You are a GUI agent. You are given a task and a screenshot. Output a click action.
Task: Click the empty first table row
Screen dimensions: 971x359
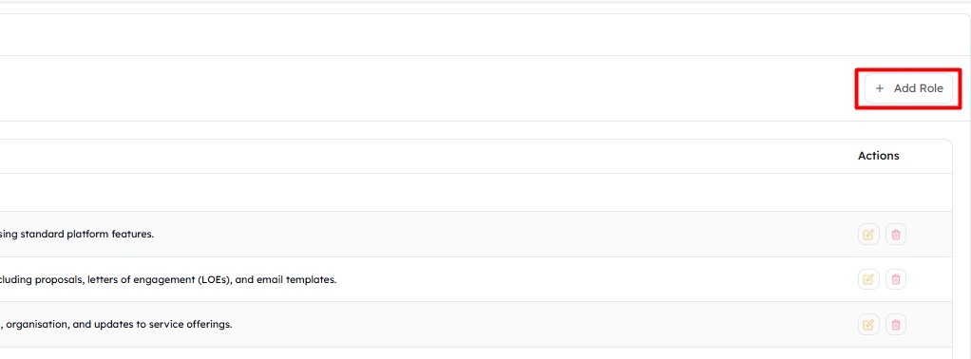476,193
